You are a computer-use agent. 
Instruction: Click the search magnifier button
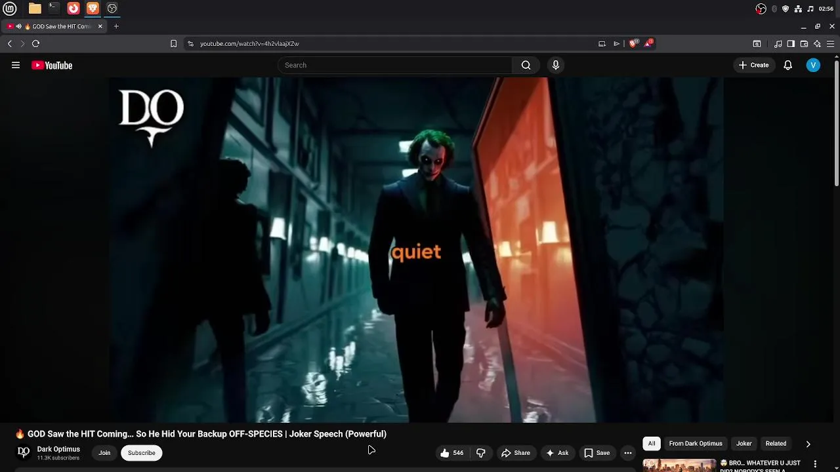[x=526, y=65]
